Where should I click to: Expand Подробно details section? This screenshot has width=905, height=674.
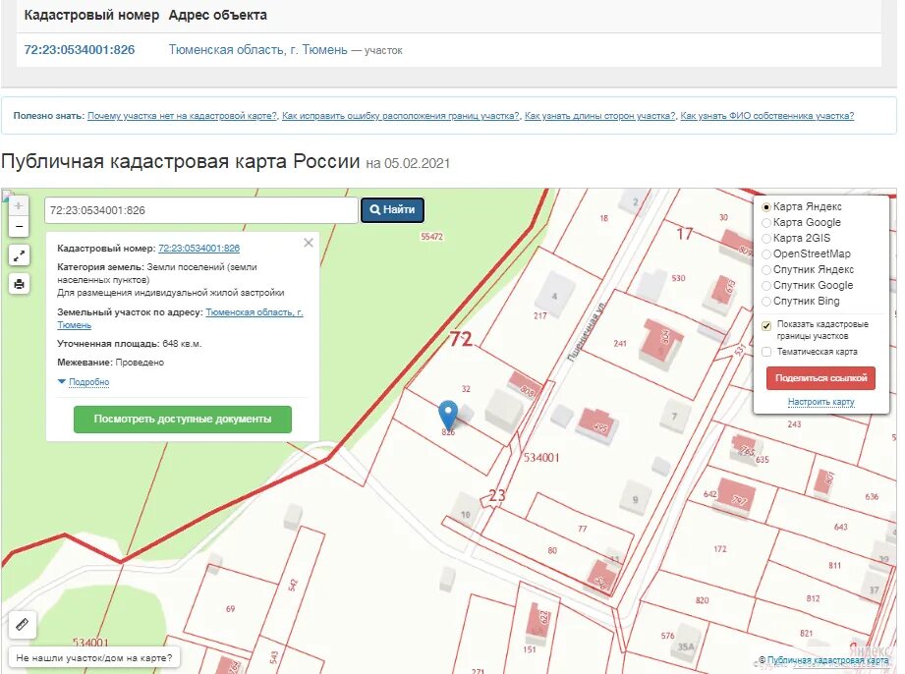coord(88,382)
